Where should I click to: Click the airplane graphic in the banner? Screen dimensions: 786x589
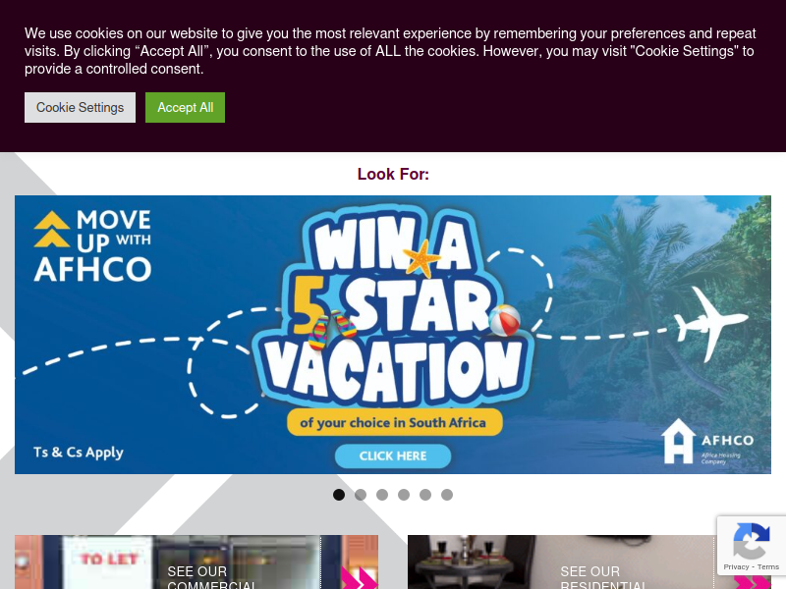[x=710, y=323]
